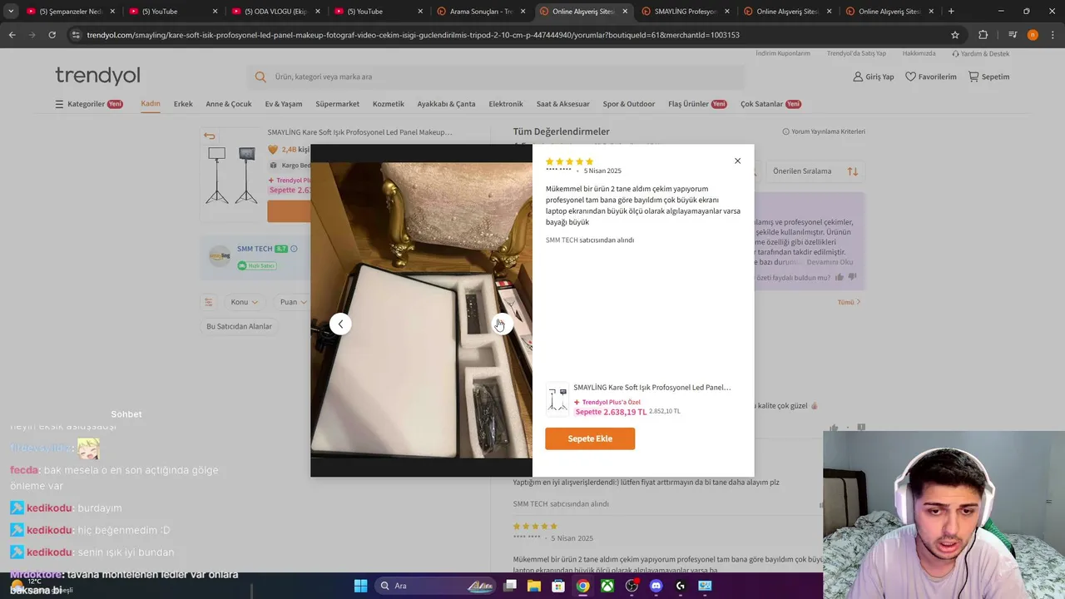Click the SMM TECH seller name in popup
Viewport: 1065px width, 599px height.
pyautogui.click(x=562, y=240)
